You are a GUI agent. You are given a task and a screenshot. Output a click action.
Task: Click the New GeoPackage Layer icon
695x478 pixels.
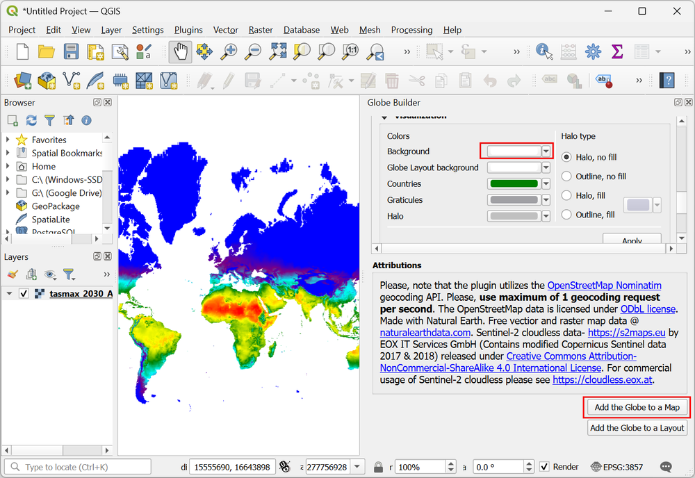pos(47,81)
